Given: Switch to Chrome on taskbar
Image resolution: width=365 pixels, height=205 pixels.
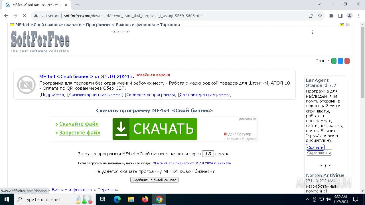Looking at the screenshot, I should pyautogui.click(x=159, y=199).
